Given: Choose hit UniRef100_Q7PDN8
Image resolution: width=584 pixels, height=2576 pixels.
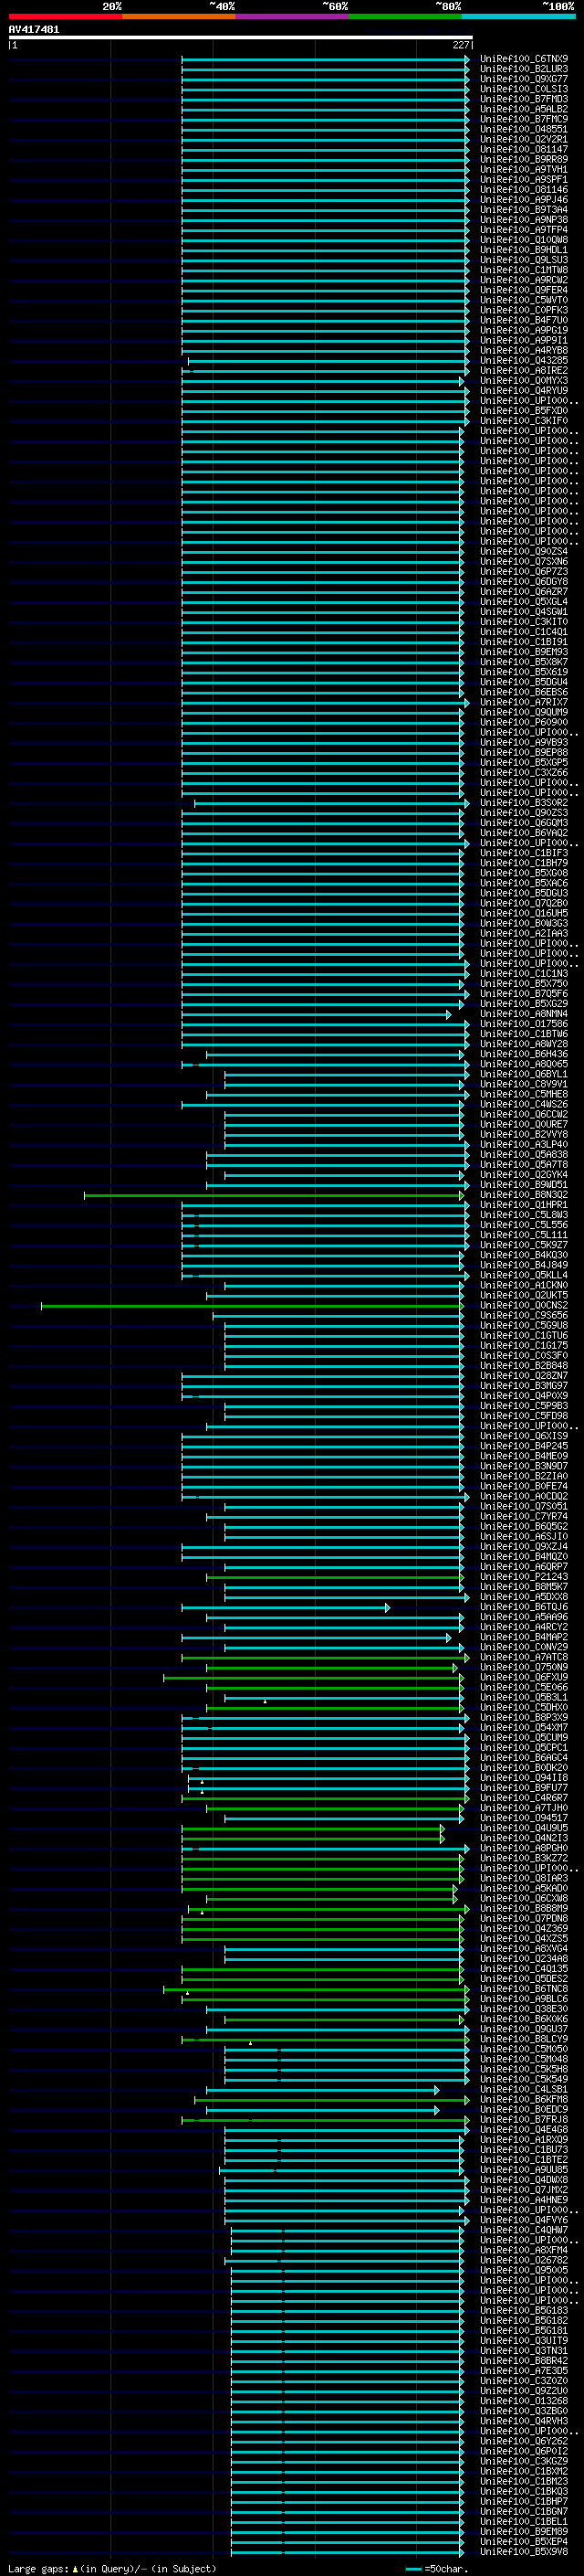Looking at the screenshot, I should point(524,1918).
